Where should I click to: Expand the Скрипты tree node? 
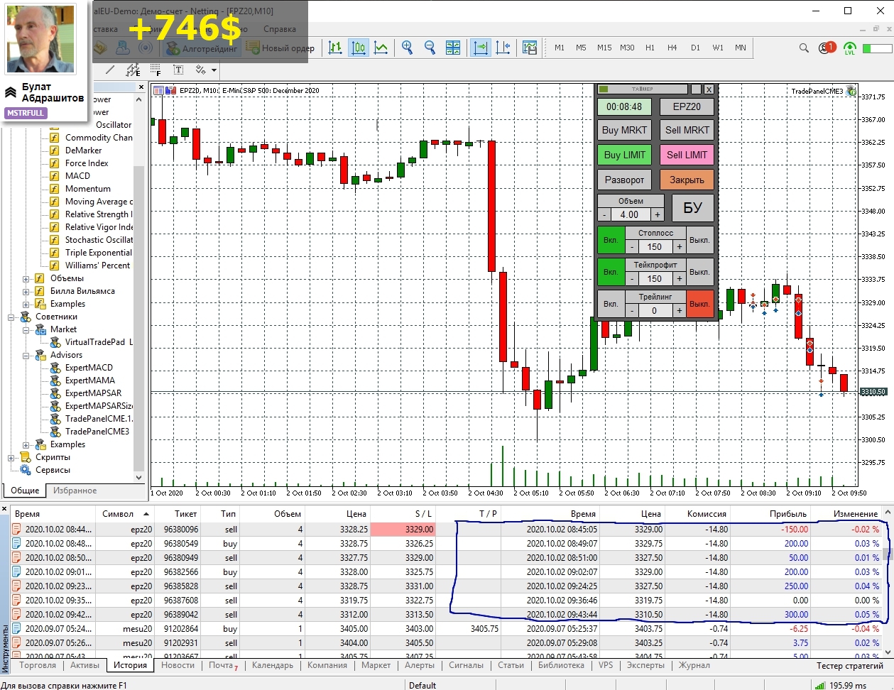click(11, 457)
